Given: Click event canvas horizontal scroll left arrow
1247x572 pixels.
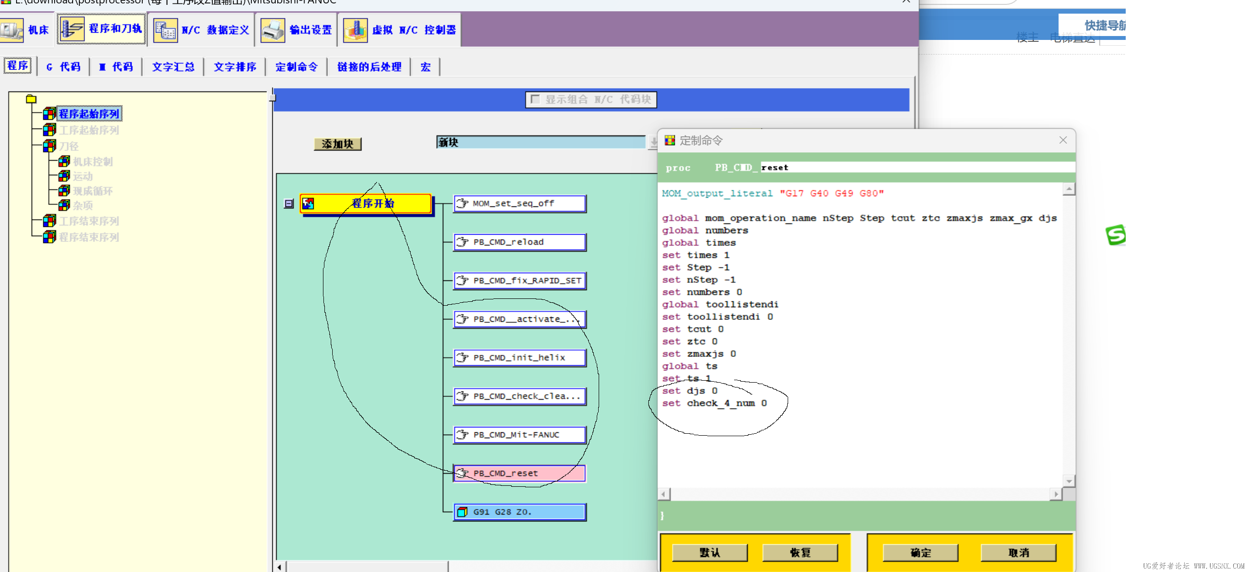Looking at the screenshot, I should point(280,567).
